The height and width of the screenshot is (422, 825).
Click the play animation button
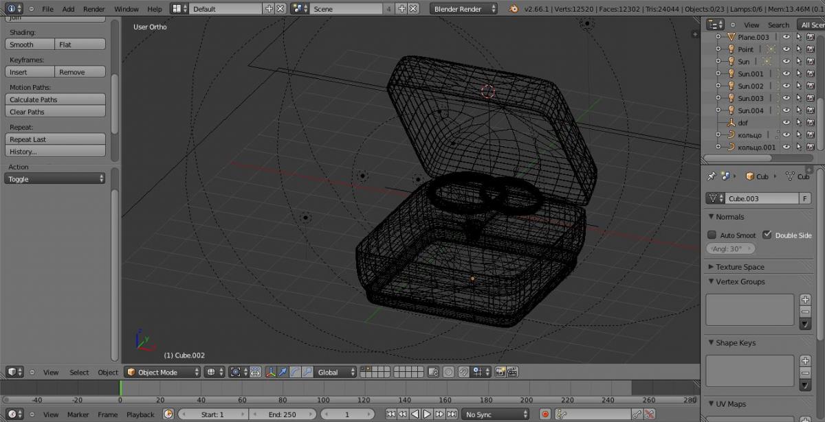[427, 414]
